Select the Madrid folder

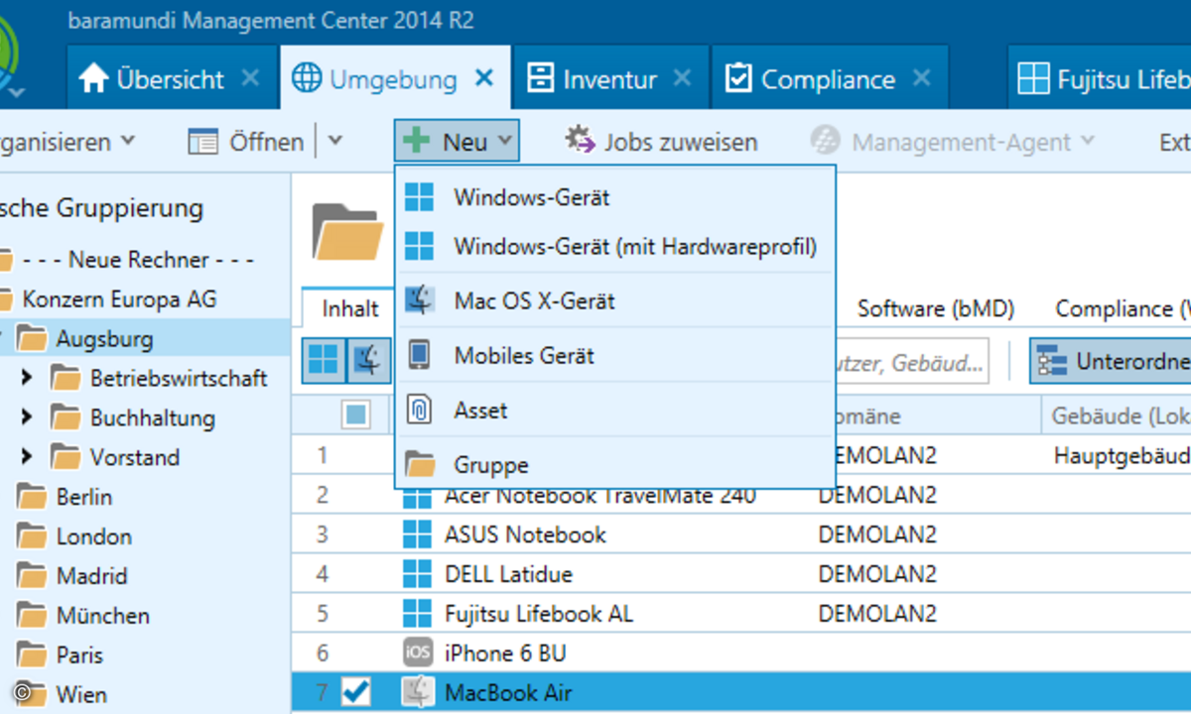[92, 576]
